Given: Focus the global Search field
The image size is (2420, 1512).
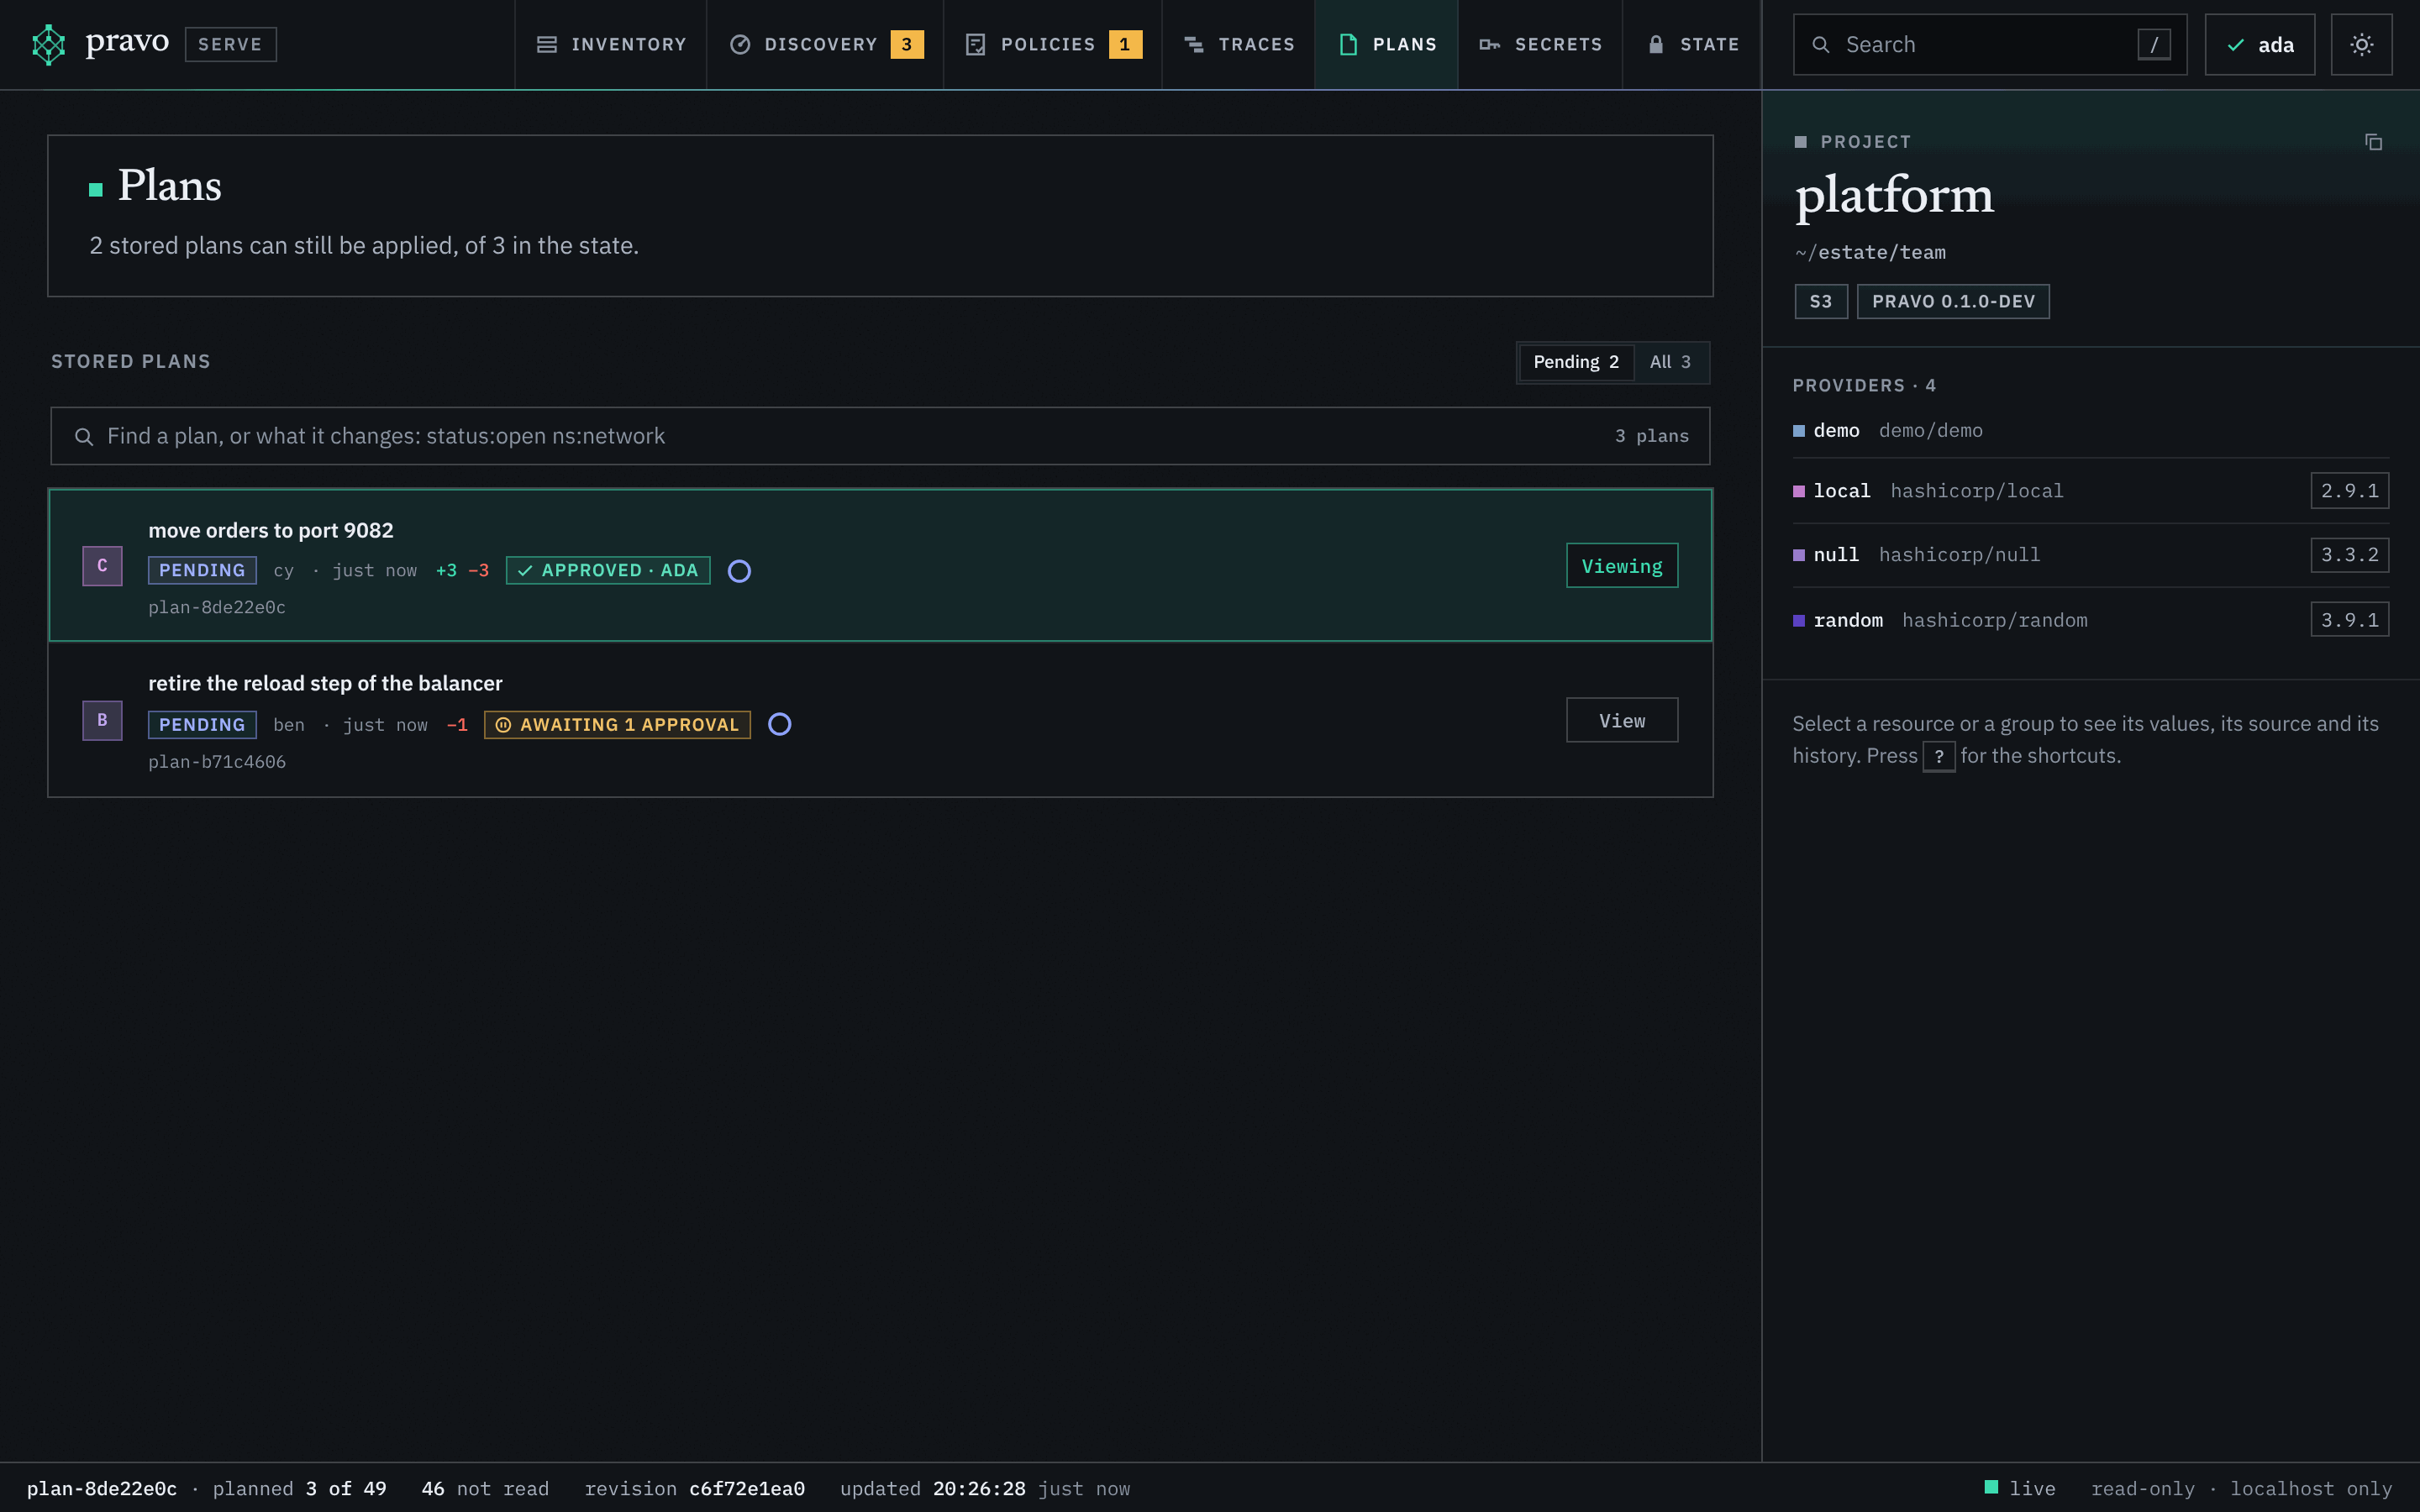Looking at the screenshot, I should point(1989,44).
